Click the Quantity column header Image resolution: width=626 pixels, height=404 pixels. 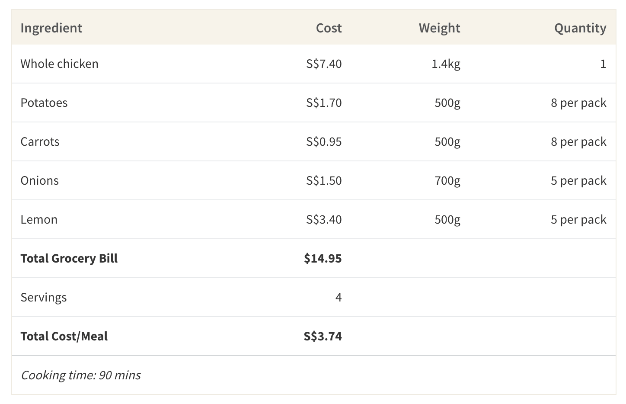(580, 28)
